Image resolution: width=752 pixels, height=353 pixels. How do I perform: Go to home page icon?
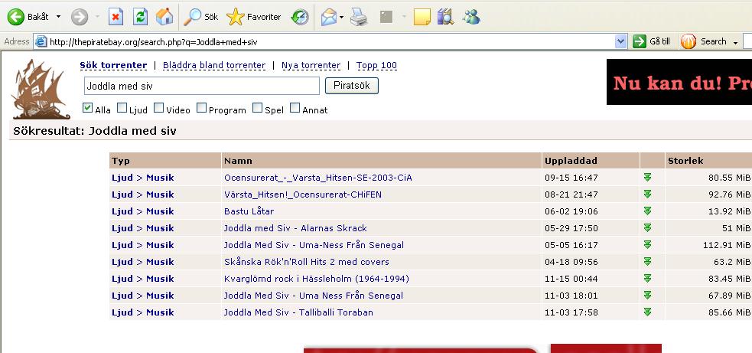pyautogui.click(x=164, y=17)
